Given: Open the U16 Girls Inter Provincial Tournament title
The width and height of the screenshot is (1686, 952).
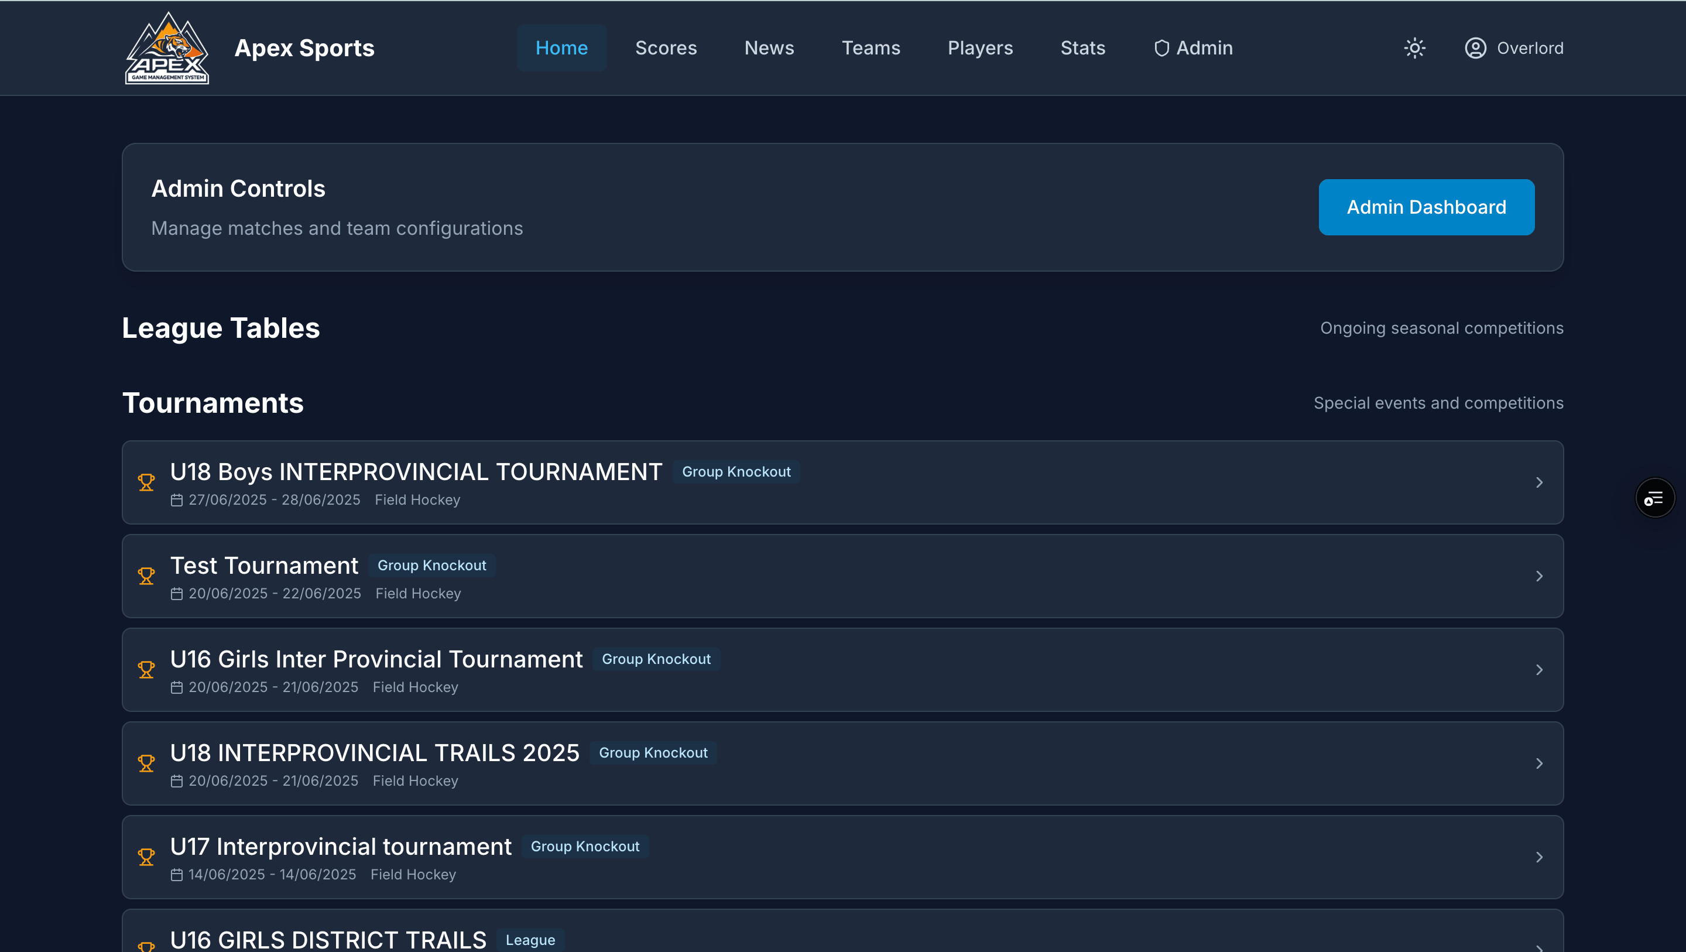Looking at the screenshot, I should [x=376, y=659].
